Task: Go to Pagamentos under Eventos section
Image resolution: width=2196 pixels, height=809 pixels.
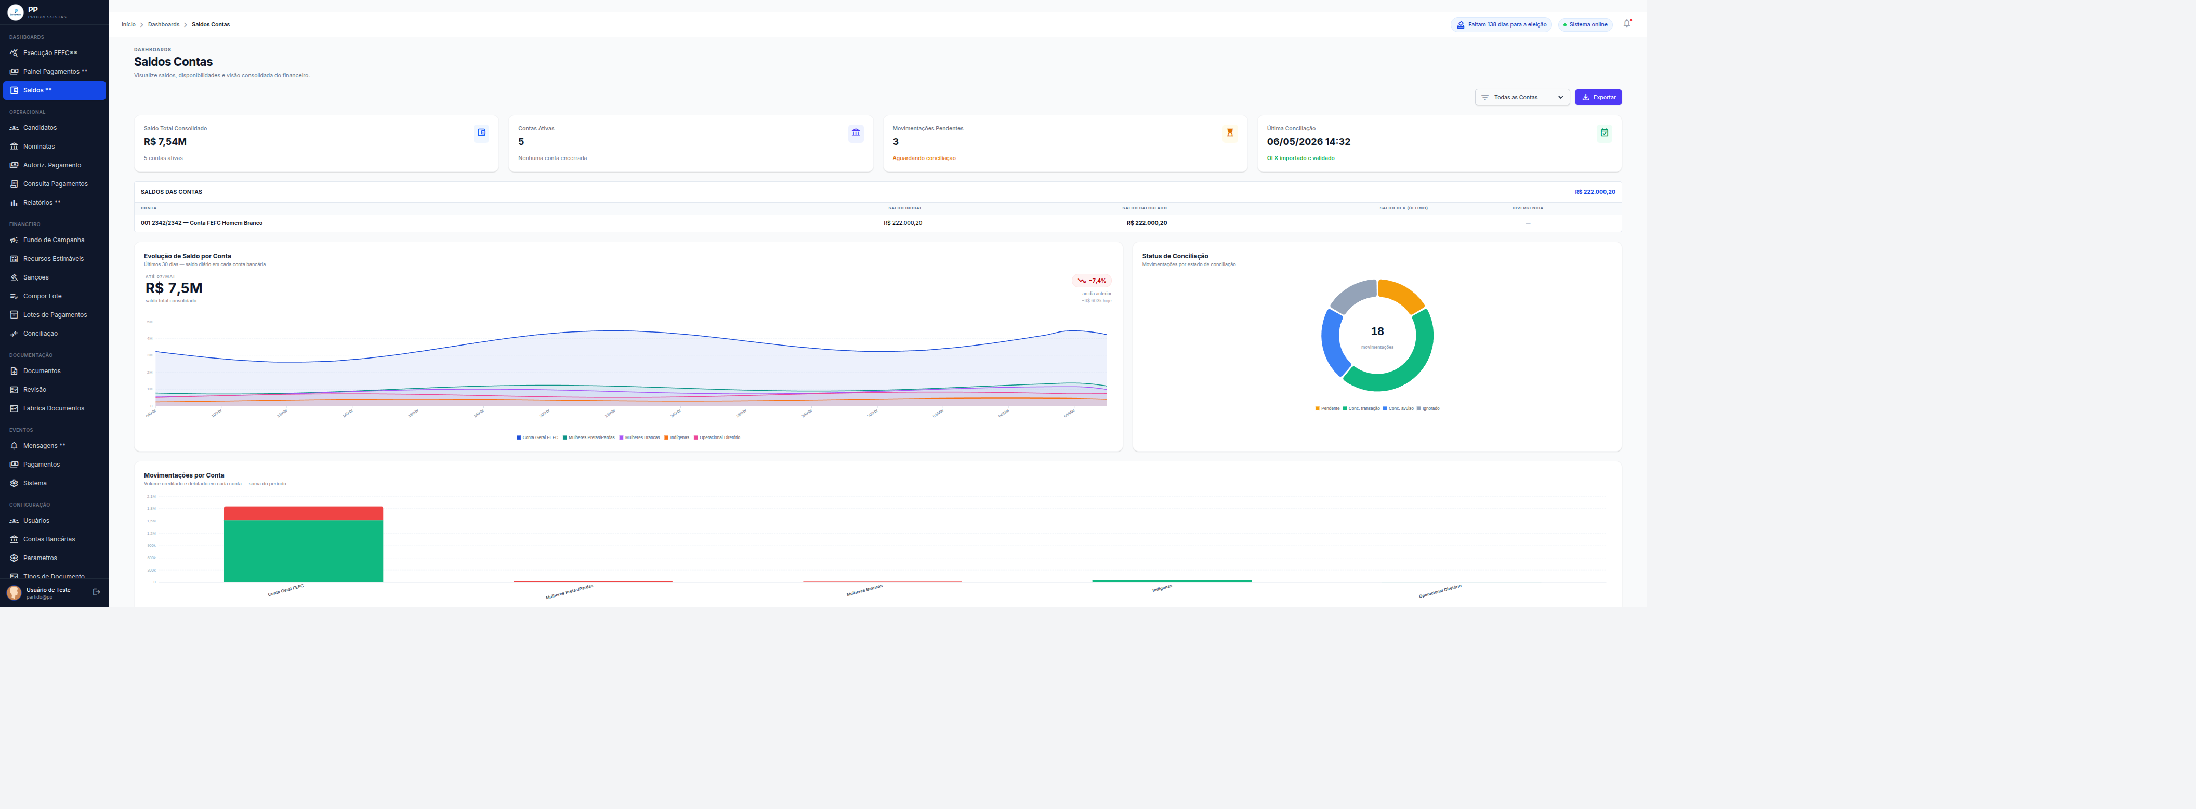Action: (55, 465)
